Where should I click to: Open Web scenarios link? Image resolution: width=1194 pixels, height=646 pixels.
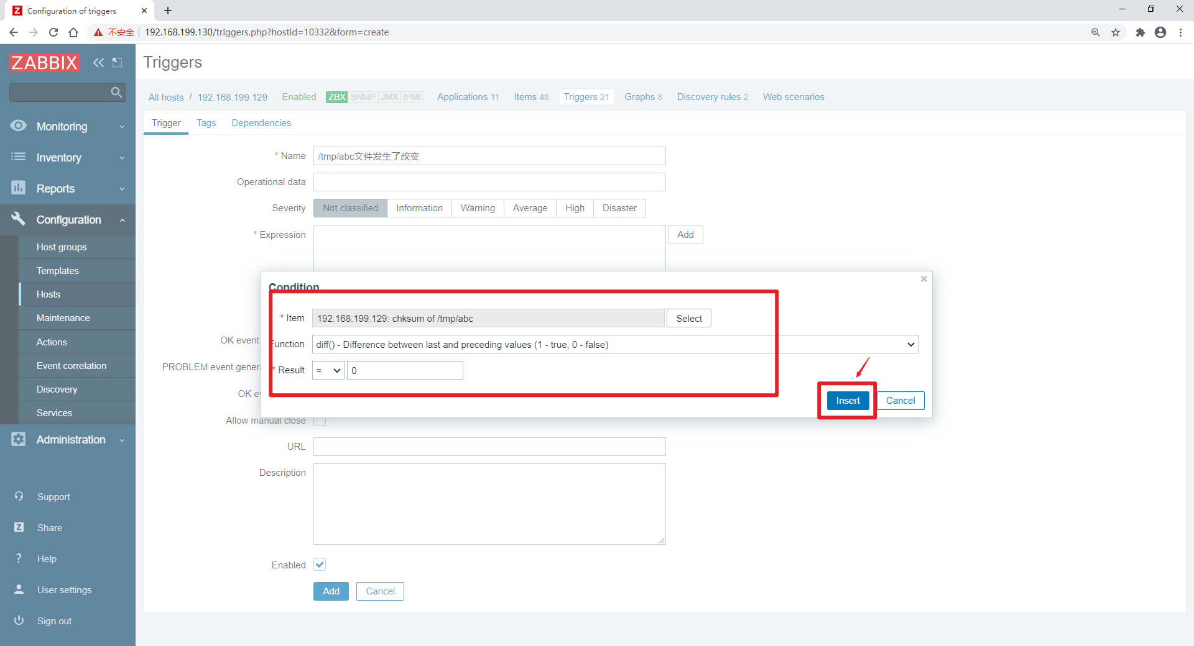tap(794, 97)
